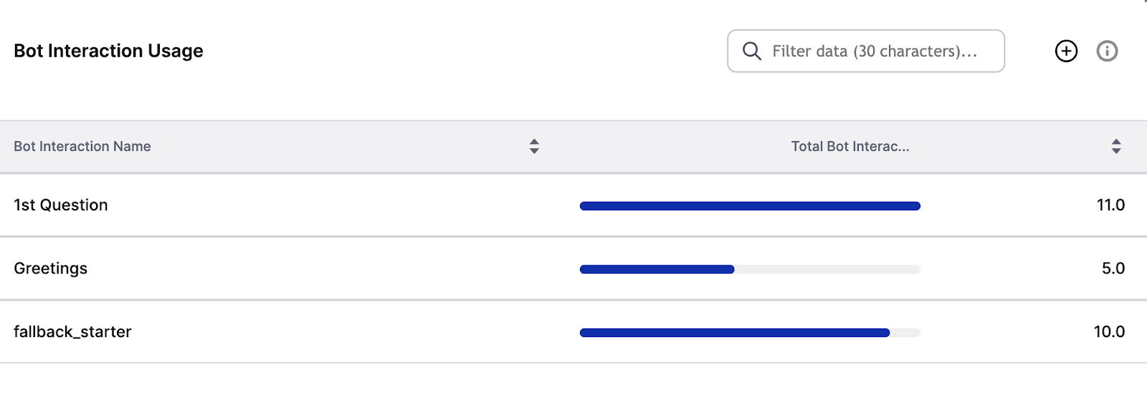Click the 11.0 value cell
The height and width of the screenshot is (395, 1147).
tap(1110, 205)
